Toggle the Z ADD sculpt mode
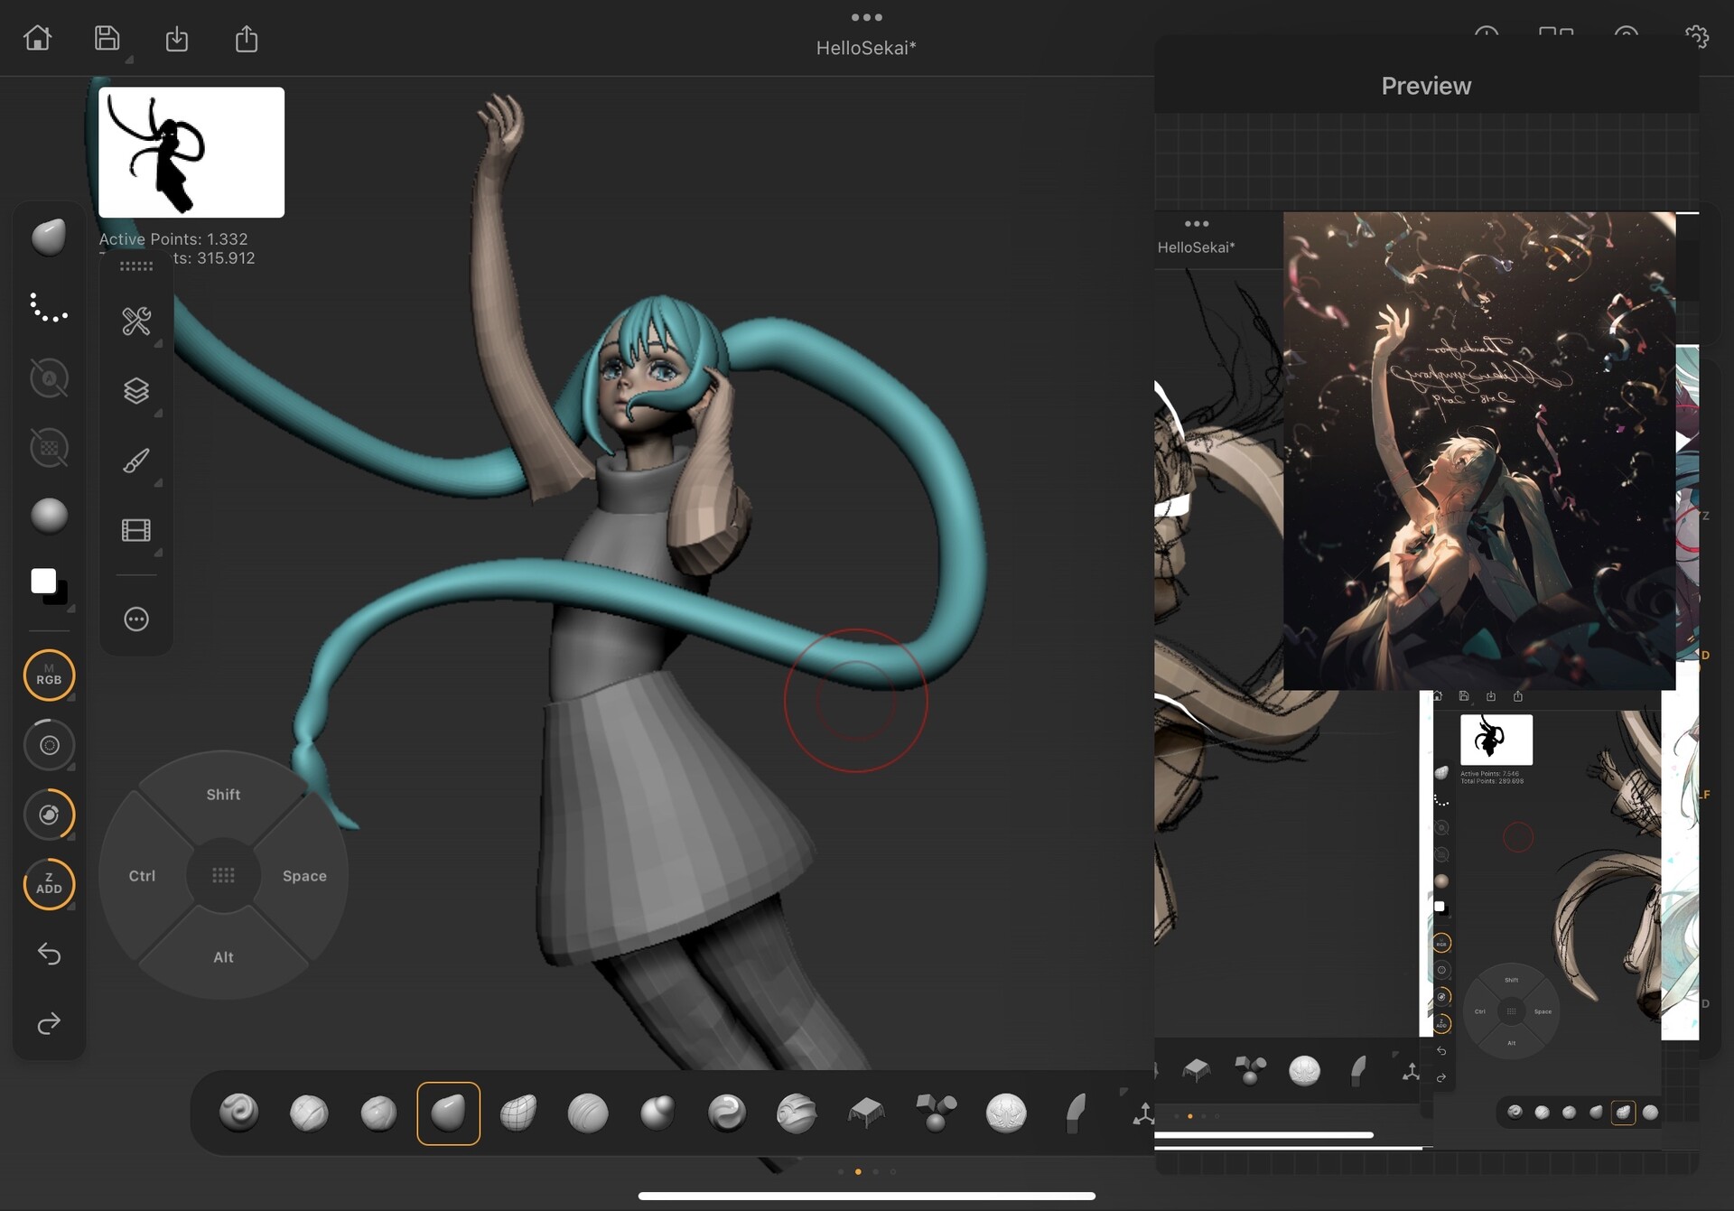 [x=49, y=884]
